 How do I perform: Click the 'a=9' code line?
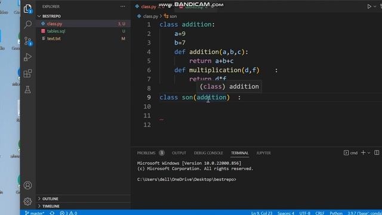(180, 33)
